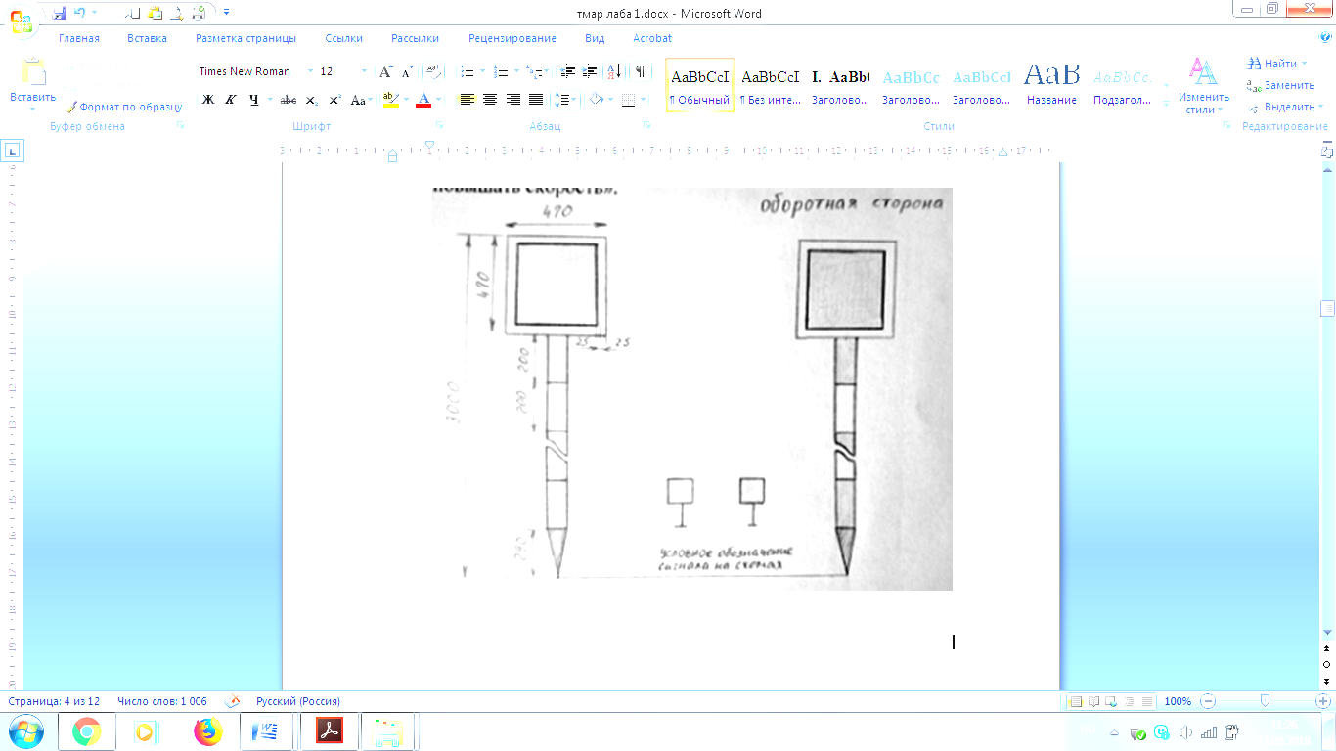Apply the Обычный style

[x=700, y=86]
